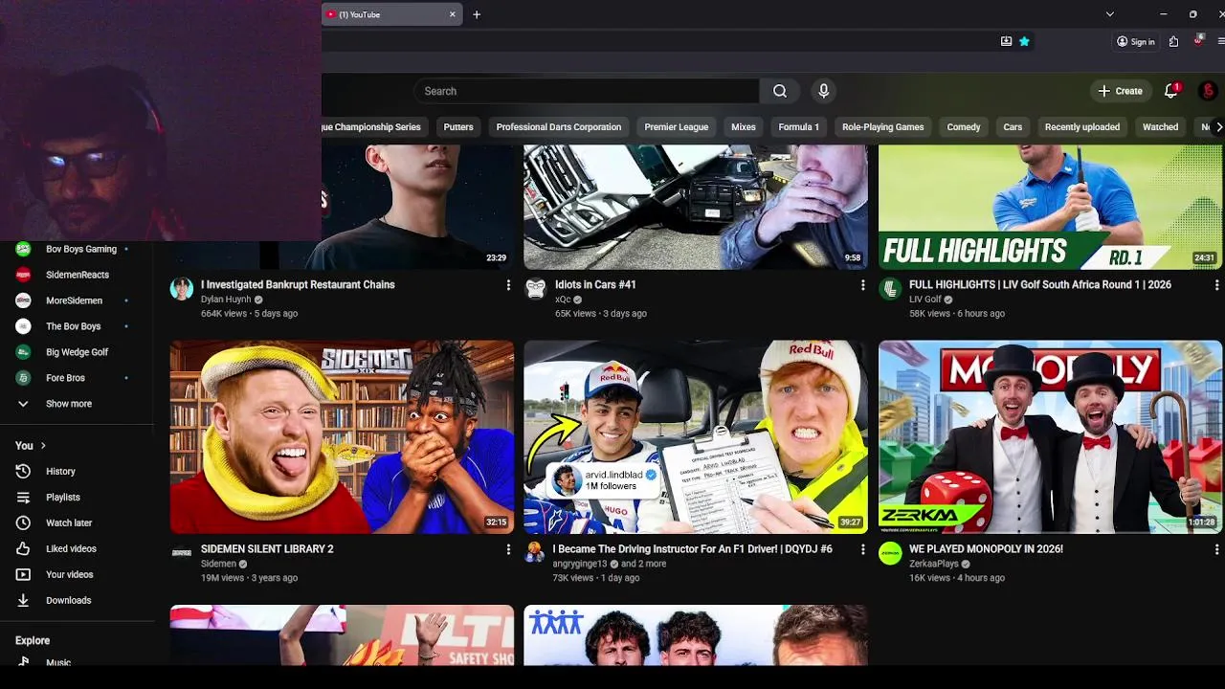Click the Create button
Screen dimensions: 1225x689
(1121, 91)
